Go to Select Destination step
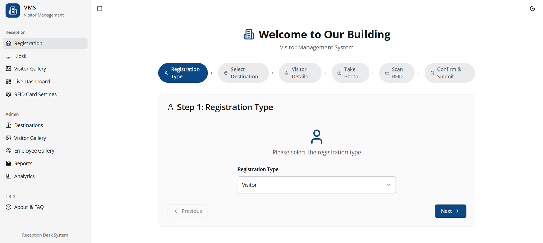543x243 pixels. (x=243, y=73)
